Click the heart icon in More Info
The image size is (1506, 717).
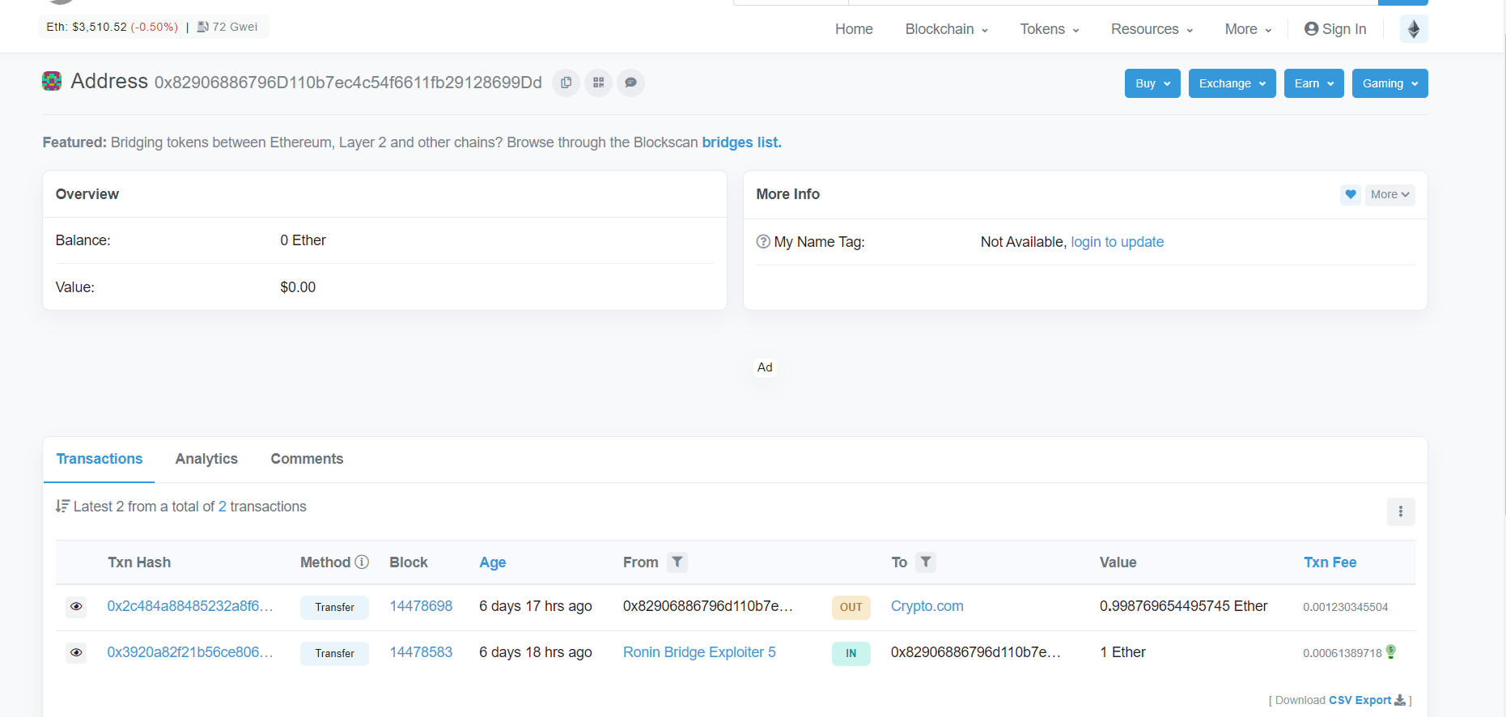point(1350,194)
